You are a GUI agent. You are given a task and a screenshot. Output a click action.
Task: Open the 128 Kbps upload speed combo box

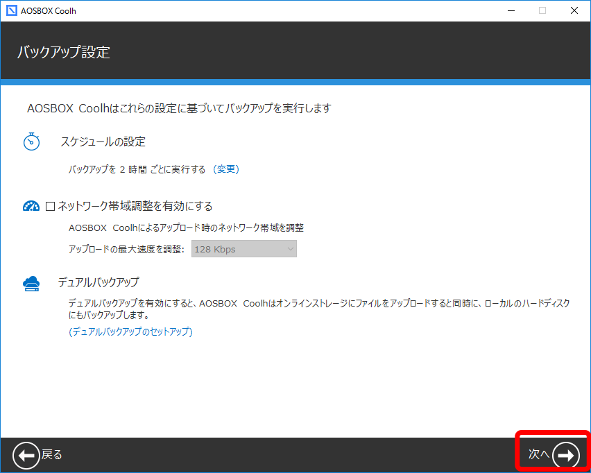tap(243, 249)
